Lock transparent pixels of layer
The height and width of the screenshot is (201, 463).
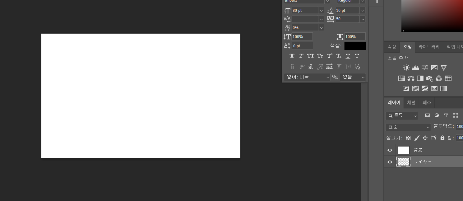coord(408,138)
